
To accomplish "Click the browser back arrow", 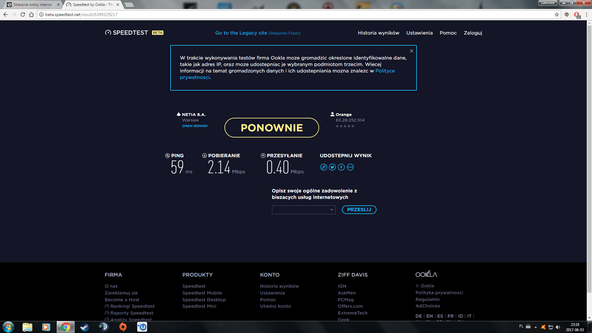I will tap(6, 14).
